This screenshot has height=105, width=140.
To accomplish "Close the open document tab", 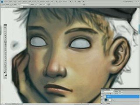I will pos(22,7).
